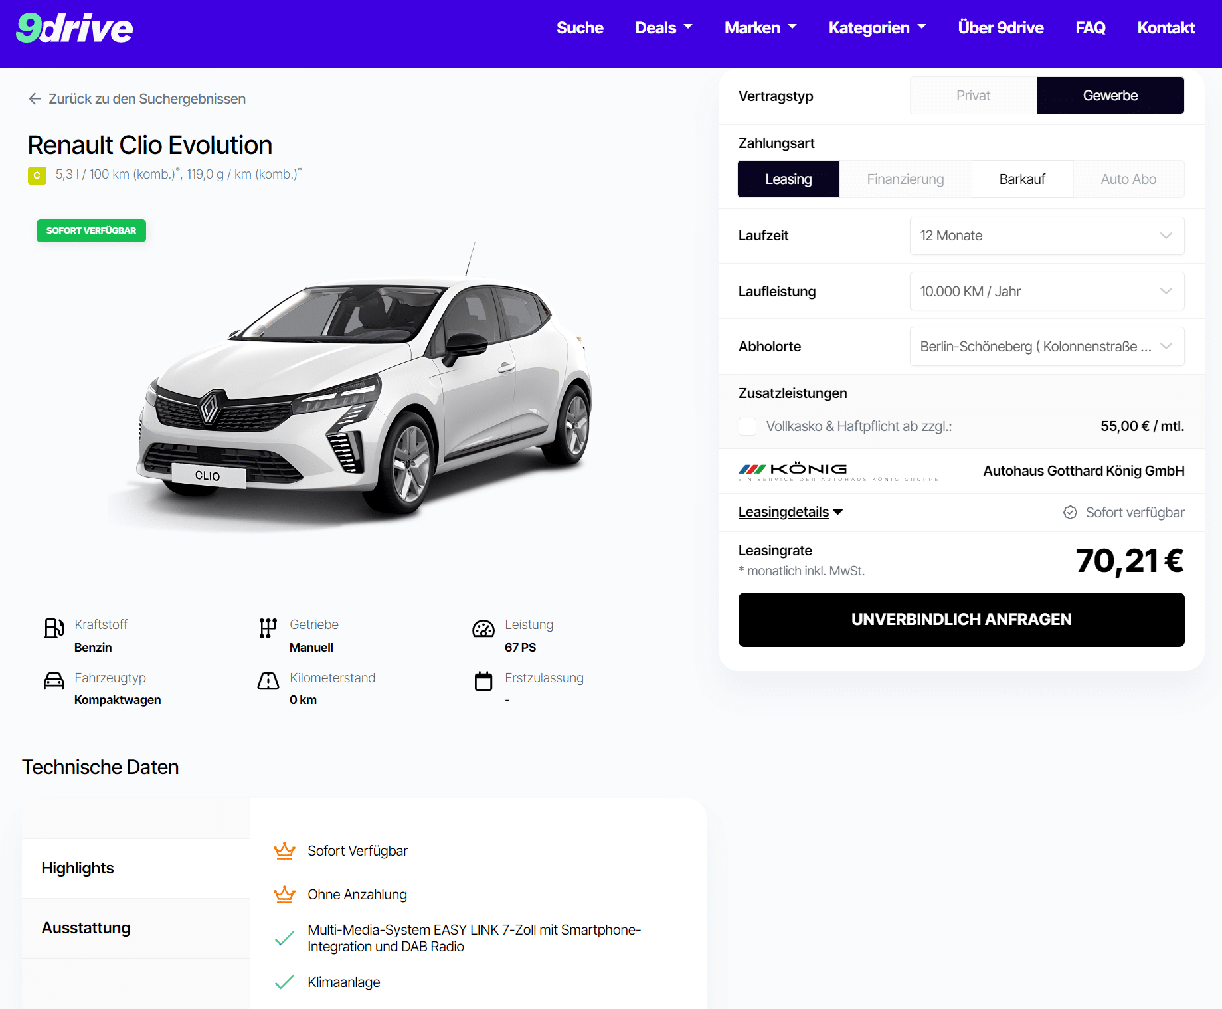Select Finanzierung as Zahlungsart
Image resolution: width=1222 pixels, height=1009 pixels.
905,179
